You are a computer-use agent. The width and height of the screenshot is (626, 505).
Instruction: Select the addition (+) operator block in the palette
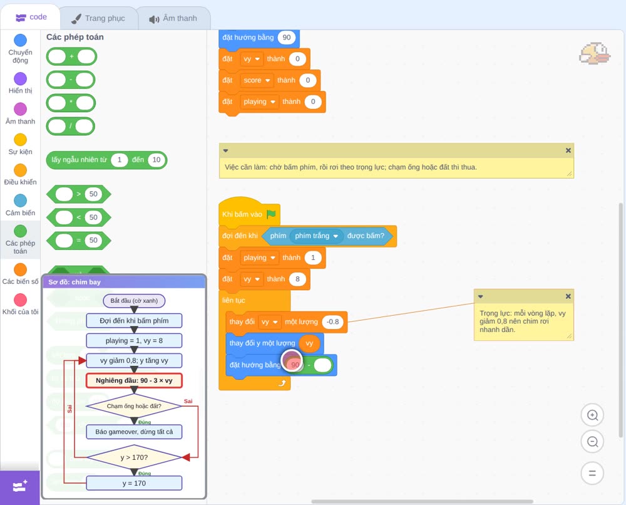pos(71,56)
